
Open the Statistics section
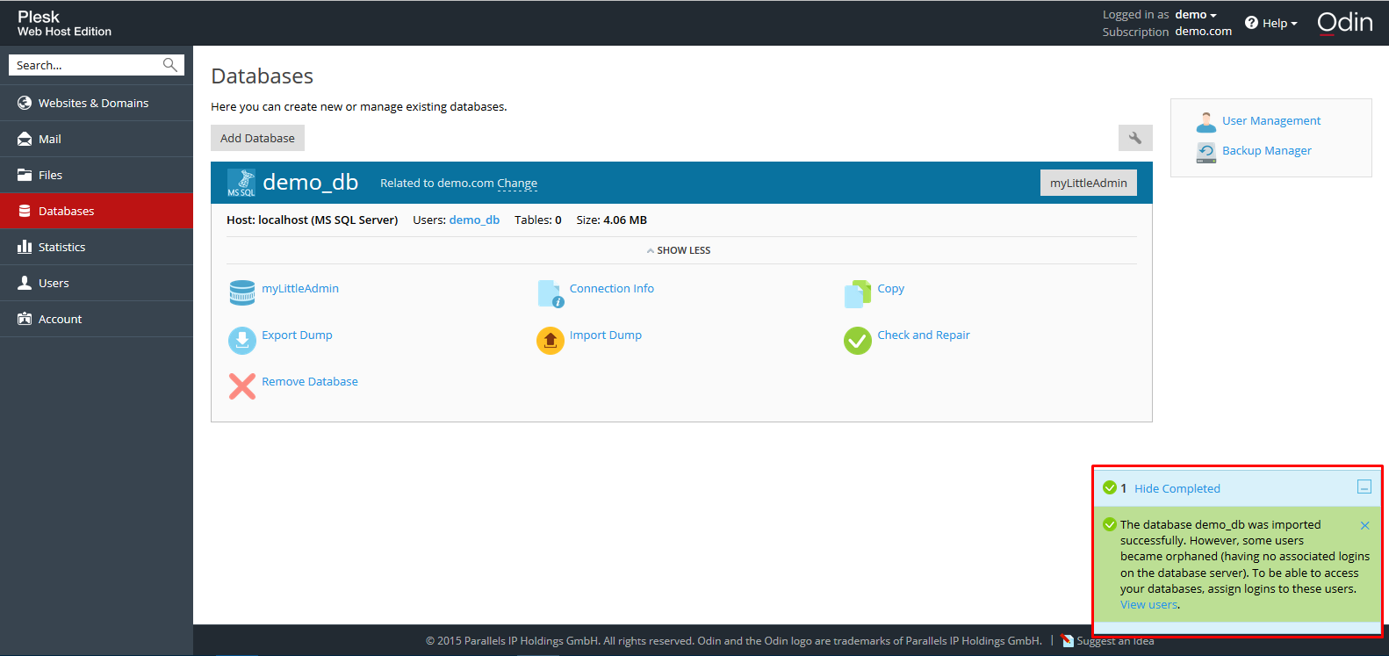(x=97, y=247)
